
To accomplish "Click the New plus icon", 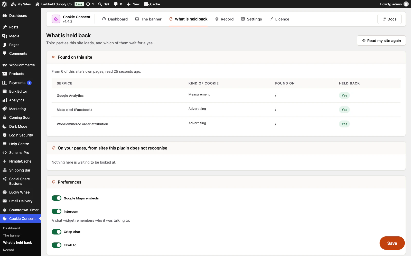I will [x=129, y=4].
